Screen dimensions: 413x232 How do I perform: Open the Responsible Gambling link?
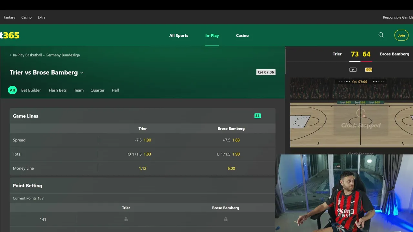coord(398,17)
